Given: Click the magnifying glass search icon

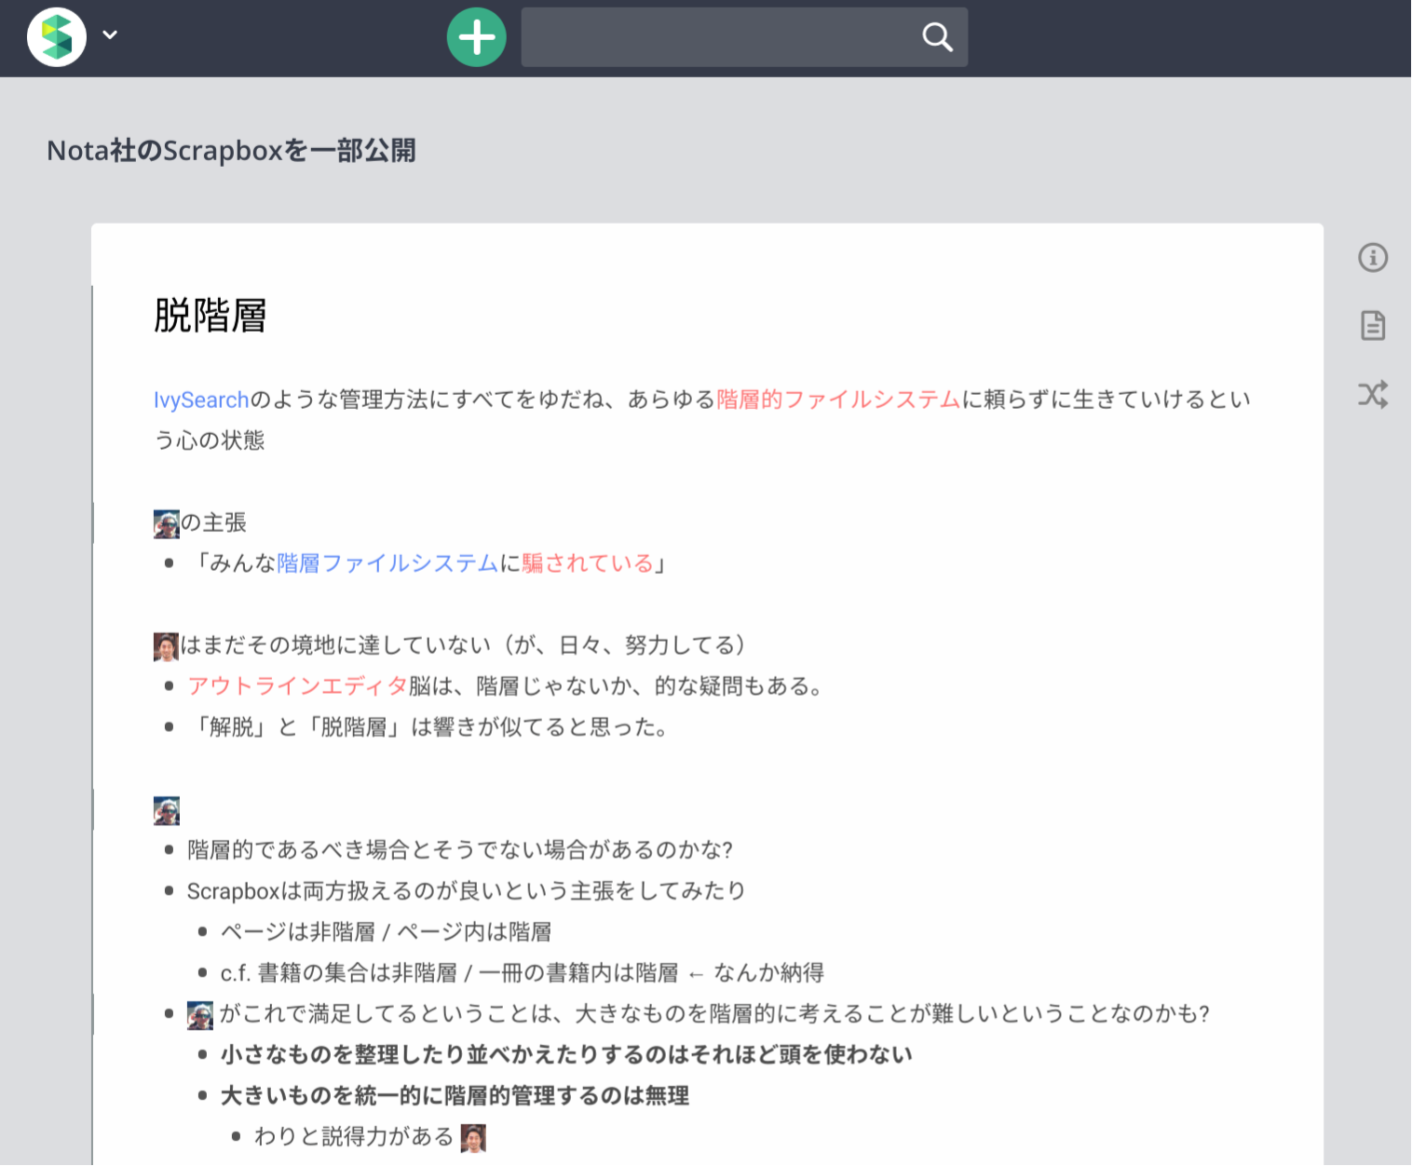Looking at the screenshot, I should 937,37.
